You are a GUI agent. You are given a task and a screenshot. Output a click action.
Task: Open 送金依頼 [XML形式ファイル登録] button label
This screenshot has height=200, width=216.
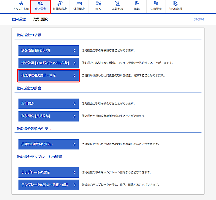coord(45,63)
